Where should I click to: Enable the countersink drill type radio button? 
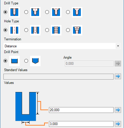point(68,12)
